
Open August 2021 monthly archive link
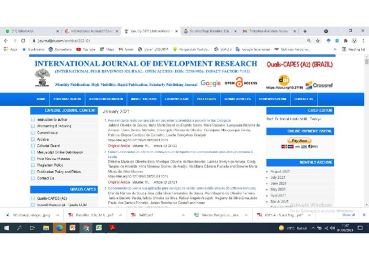click(x=280, y=171)
